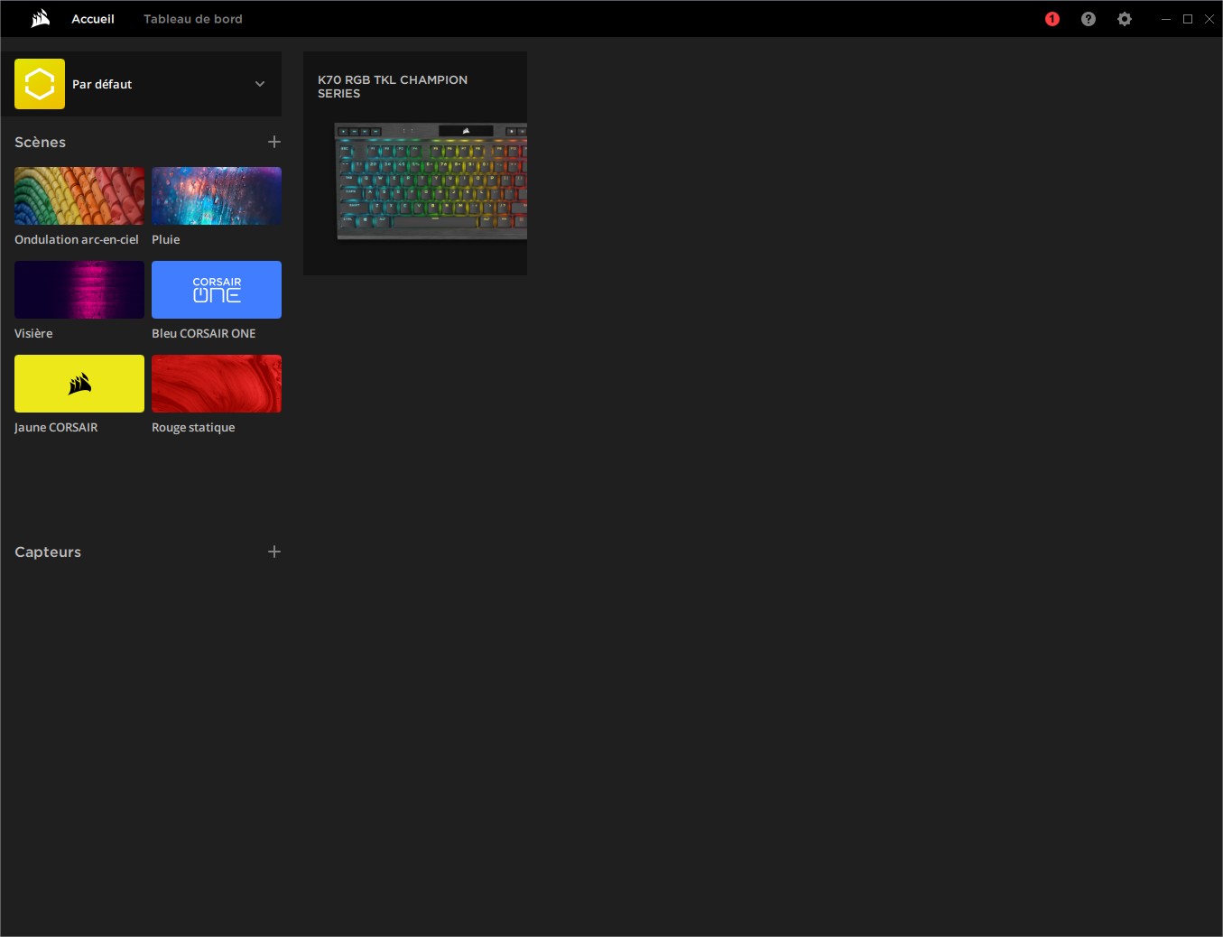Add a new scene with the plus icon beside Scènes
Image resolution: width=1223 pixels, height=937 pixels.
[x=274, y=142]
